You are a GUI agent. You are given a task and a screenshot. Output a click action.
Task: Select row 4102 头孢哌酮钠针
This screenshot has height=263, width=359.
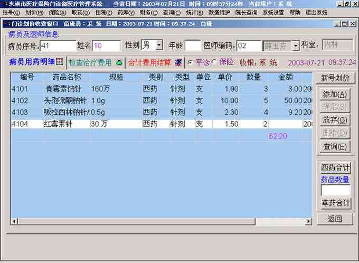[162, 100]
